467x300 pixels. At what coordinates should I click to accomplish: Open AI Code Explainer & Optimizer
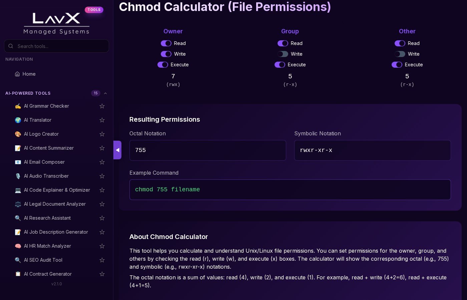click(x=57, y=190)
